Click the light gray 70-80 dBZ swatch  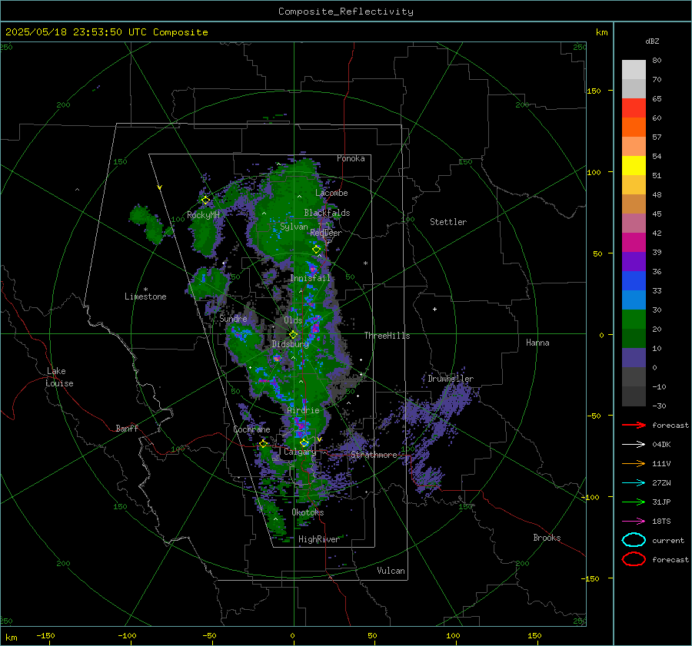click(x=634, y=70)
